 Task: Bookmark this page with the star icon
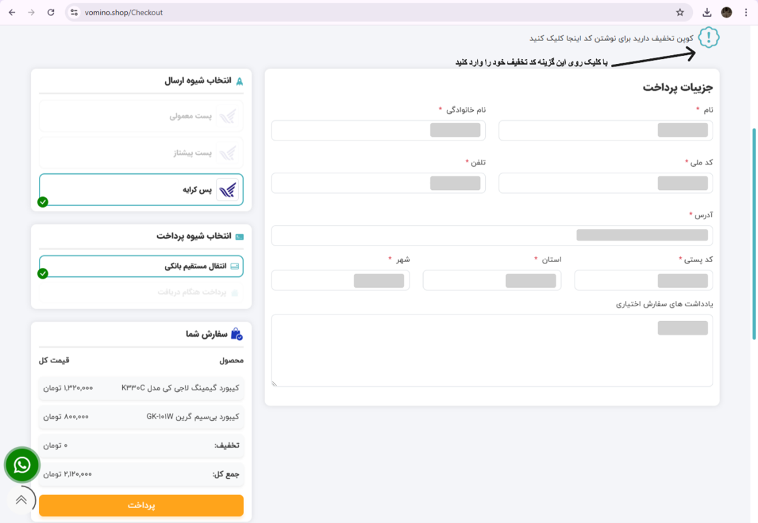(x=680, y=12)
